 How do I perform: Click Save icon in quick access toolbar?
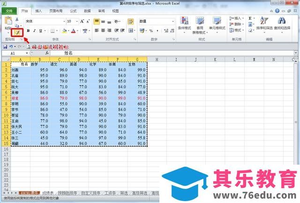coord(5,47)
